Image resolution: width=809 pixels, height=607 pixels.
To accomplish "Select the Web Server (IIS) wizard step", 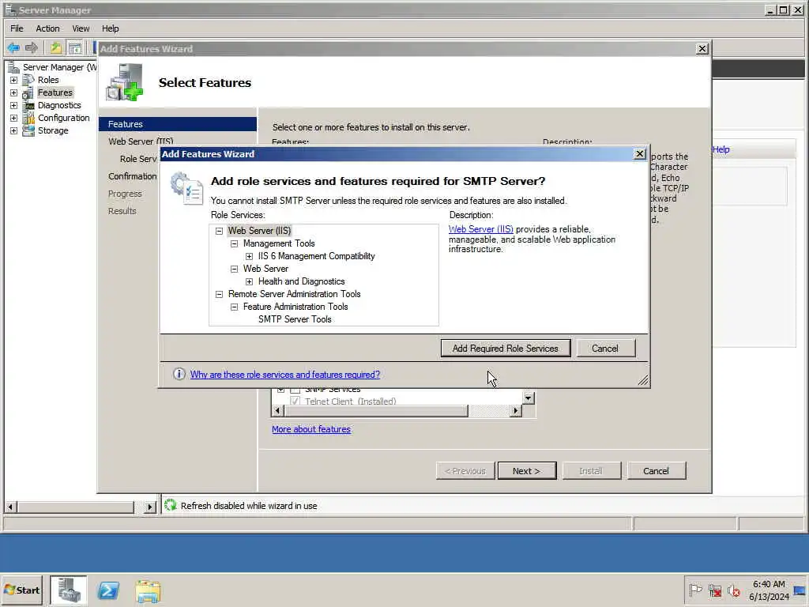I will [x=141, y=141].
